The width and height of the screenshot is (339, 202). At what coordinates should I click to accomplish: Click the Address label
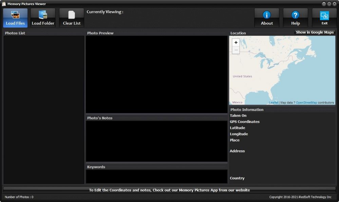[x=237, y=151]
